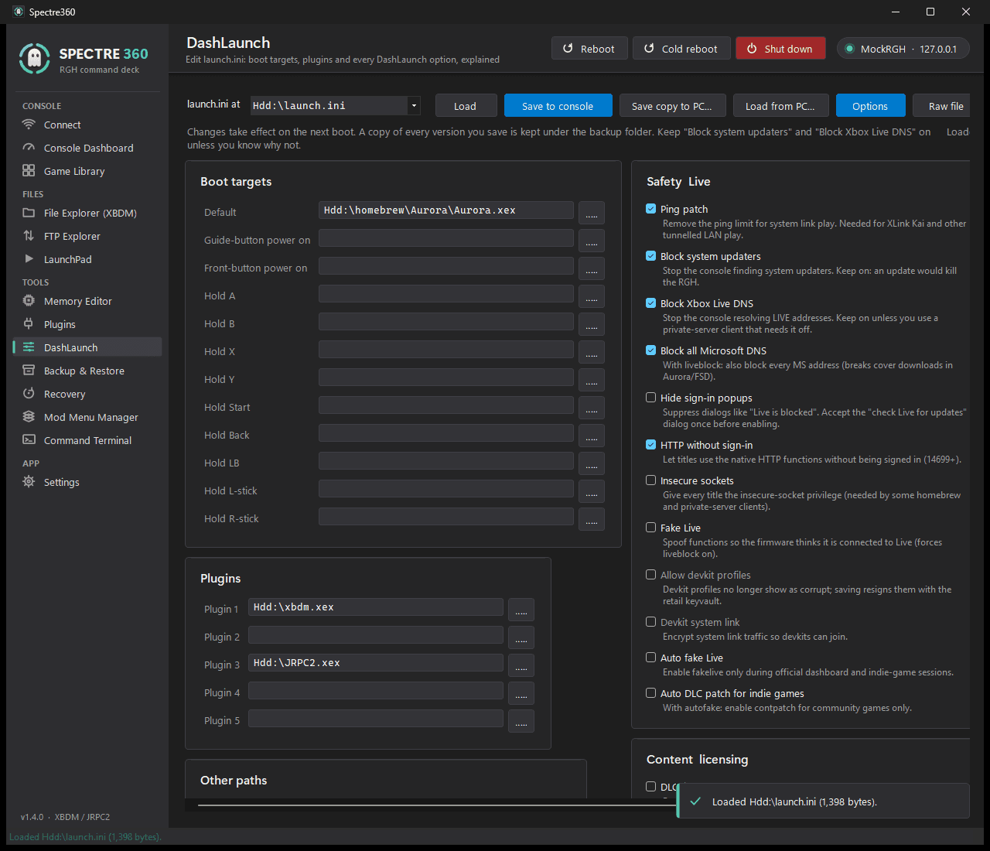Click the Game Library grid icon
990x851 pixels.
pyautogui.click(x=29, y=171)
